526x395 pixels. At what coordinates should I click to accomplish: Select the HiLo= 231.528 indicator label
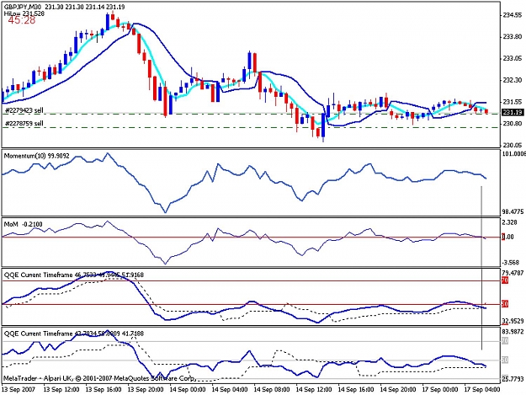pyautogui.click(x=24, y=13)
